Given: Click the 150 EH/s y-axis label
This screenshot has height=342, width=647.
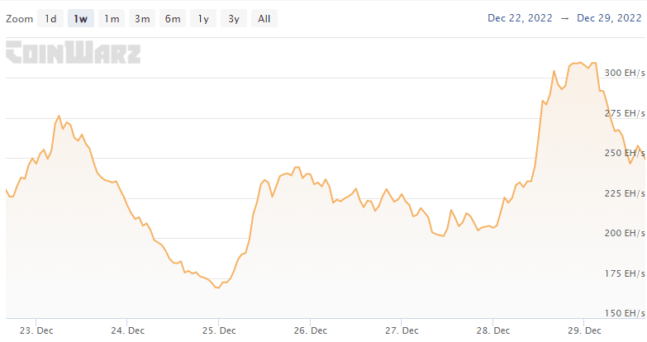Looking at the screenshot, I should point(625,313).
